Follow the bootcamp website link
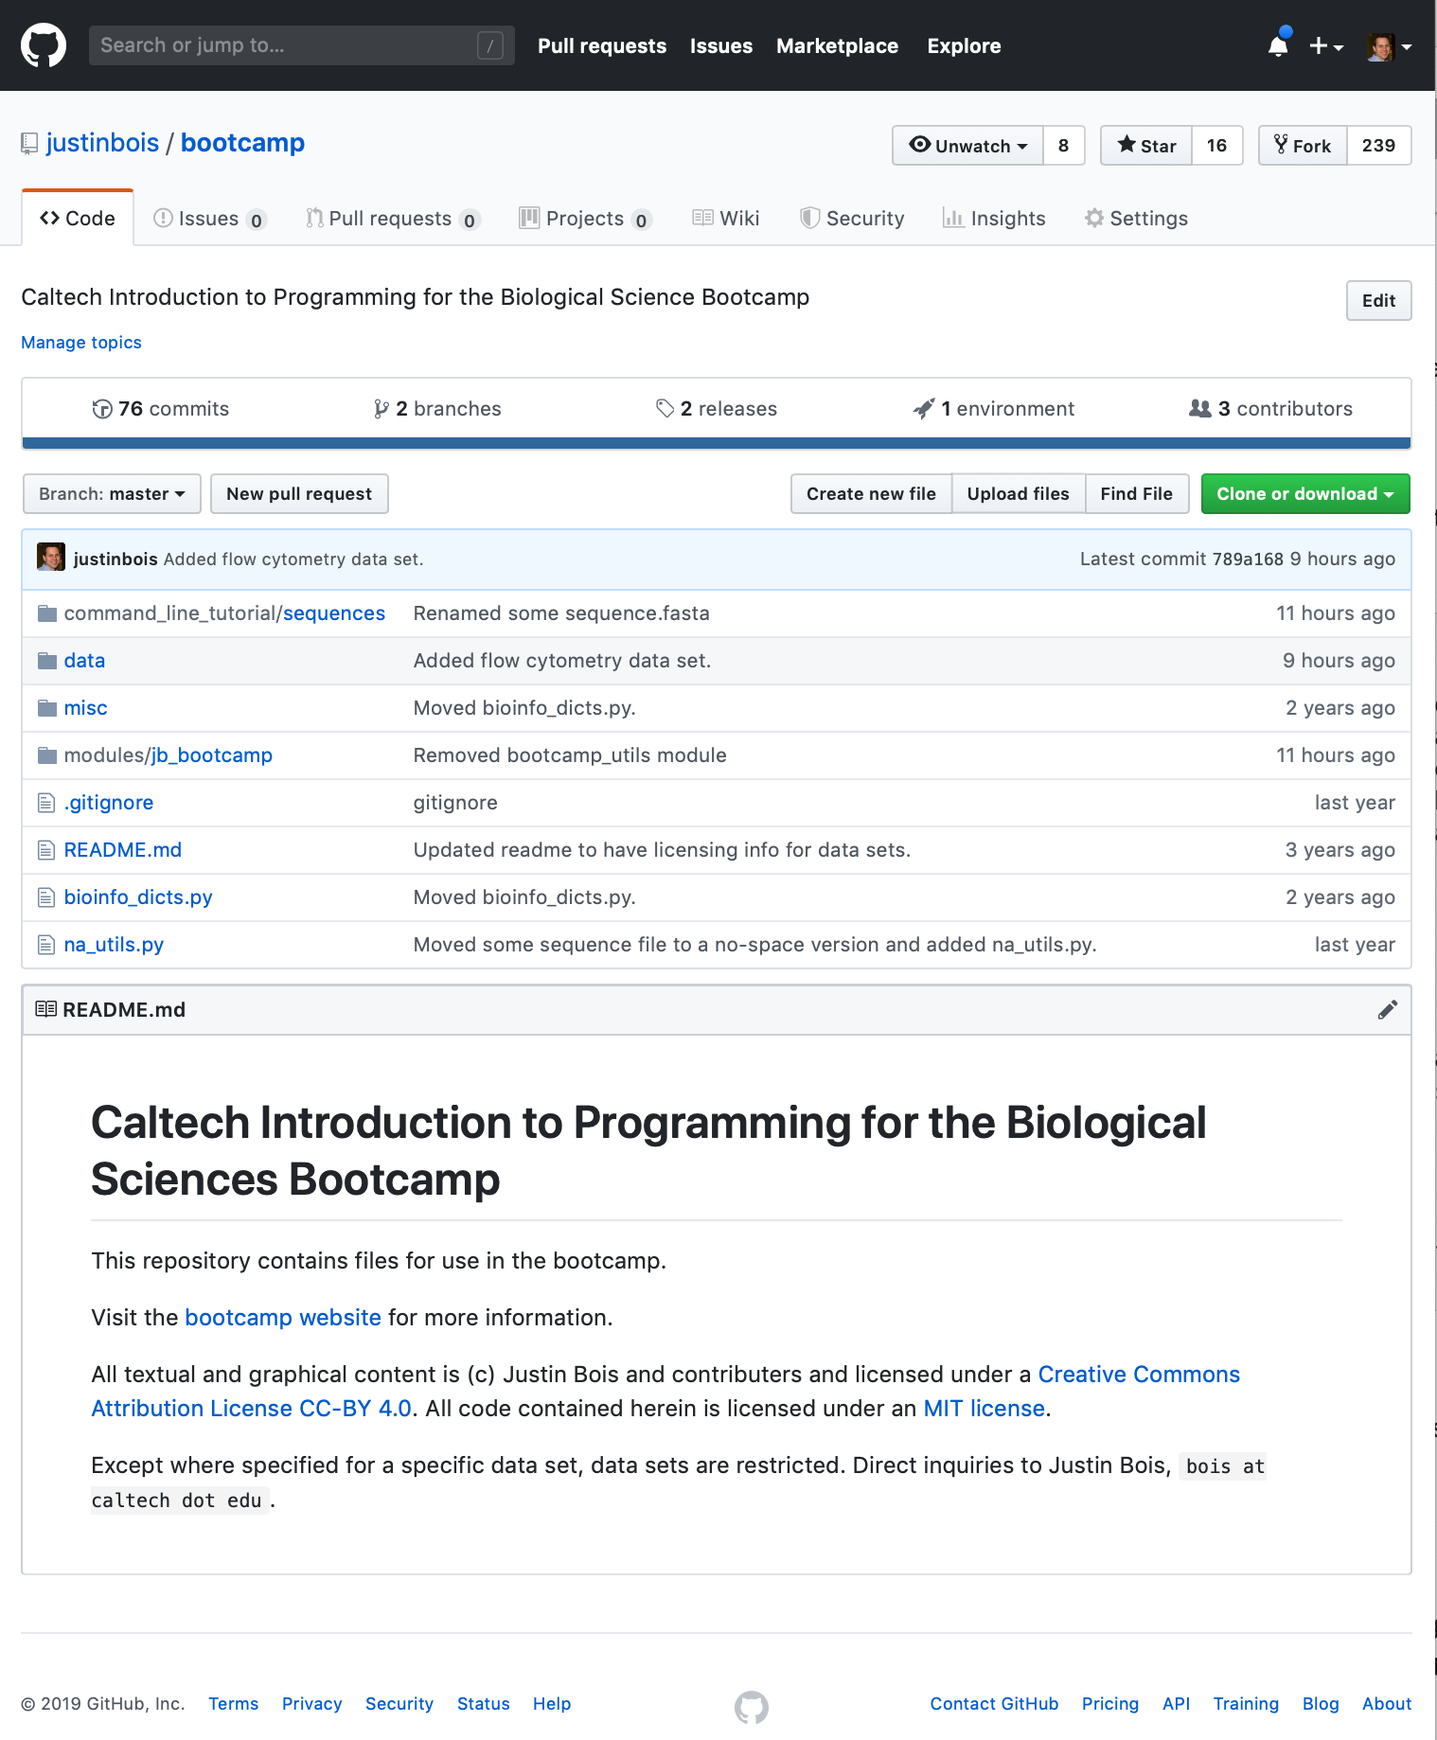This screenshot has height=1740, width=1437. (x=283, y=1318)
